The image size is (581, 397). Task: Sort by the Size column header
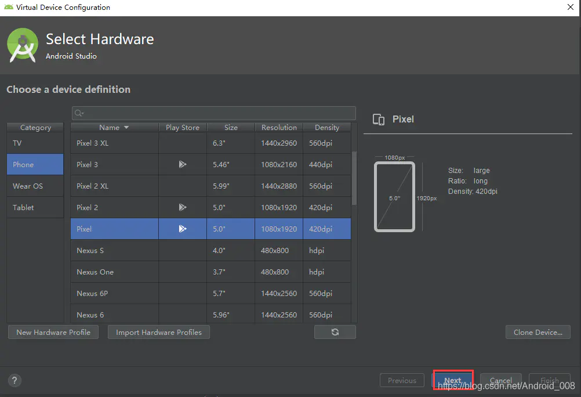231,127
